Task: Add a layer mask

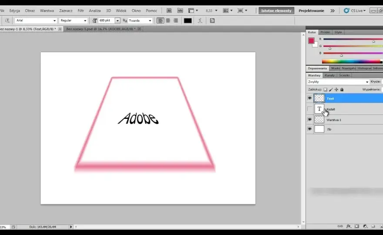Action: click(357, 226)
